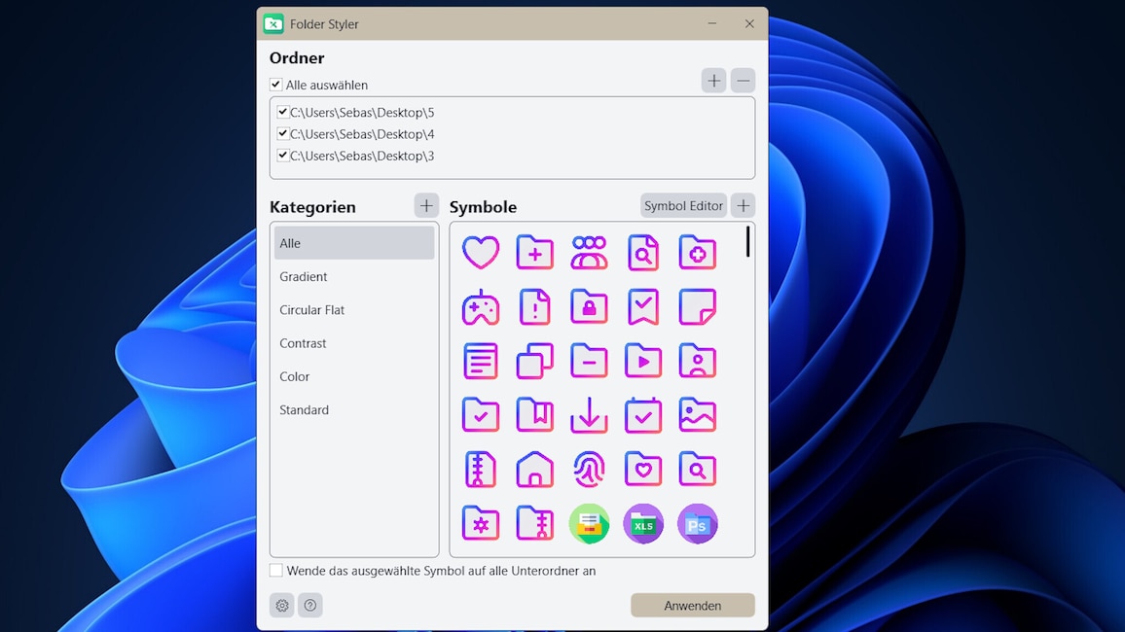Image resolution: width=1125 pixels, height=632 pixels.
Task: Choose the purple XLS folder symbol
Action: pyautogui.click(x=643, y=524)
